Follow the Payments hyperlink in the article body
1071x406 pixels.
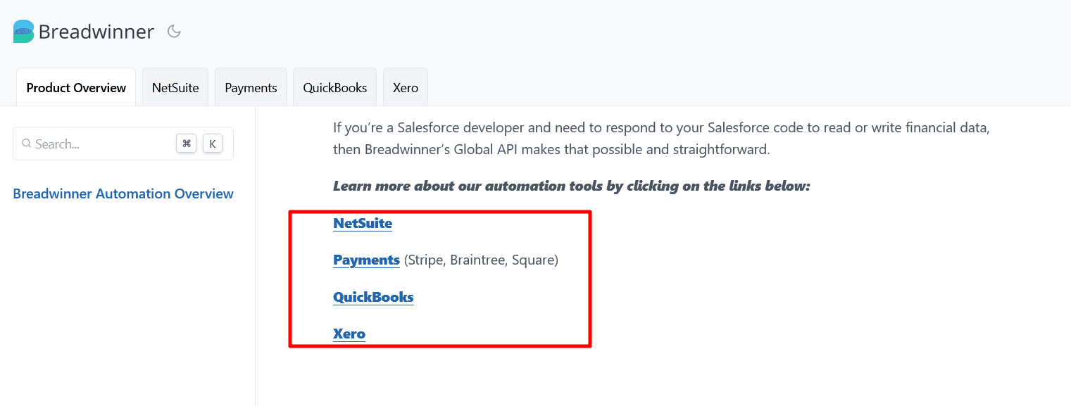tap(366, 260)
